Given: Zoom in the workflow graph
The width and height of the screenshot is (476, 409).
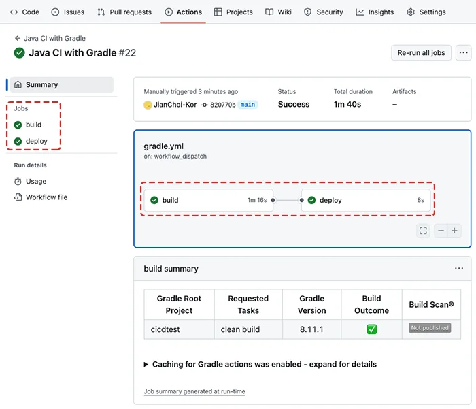Looking at the screenshot, I should tap(454, 231).
